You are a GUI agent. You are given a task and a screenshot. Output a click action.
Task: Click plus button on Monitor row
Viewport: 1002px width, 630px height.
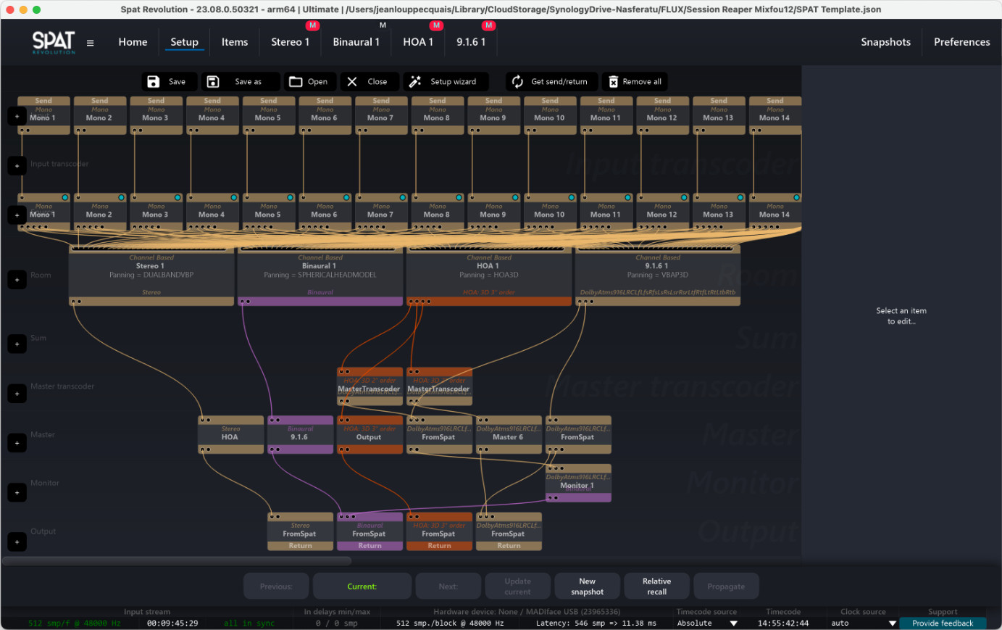coord(17,493)
